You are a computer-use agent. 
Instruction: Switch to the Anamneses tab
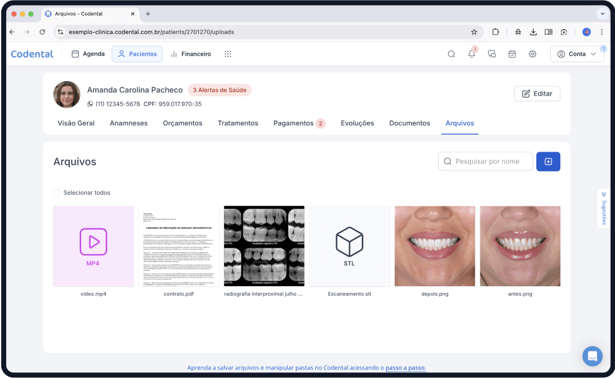[x=128, y=123]
